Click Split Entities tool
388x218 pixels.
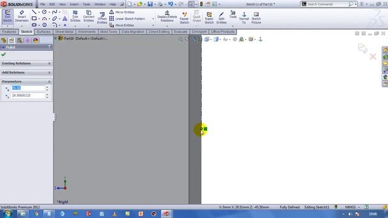click(221, 18)
